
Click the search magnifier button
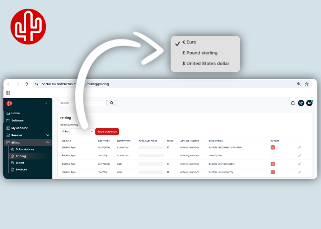[112, 103]
